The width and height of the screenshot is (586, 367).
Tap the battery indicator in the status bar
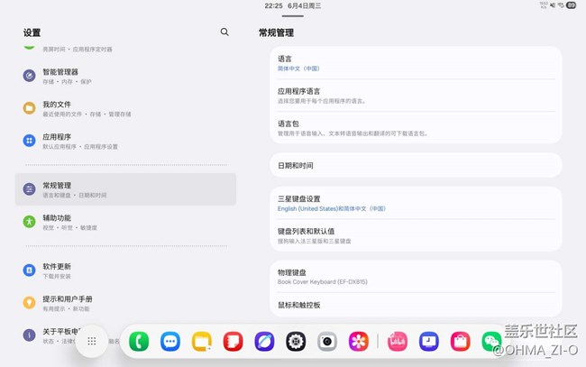coord(571,5)
